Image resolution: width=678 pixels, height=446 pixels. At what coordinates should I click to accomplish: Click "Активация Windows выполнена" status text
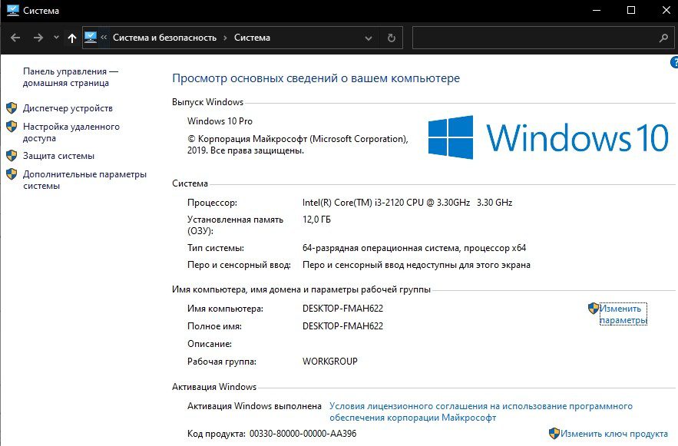[254, 406]
